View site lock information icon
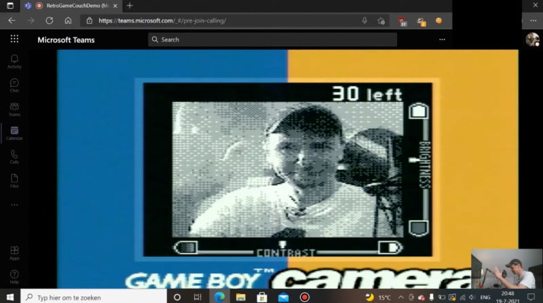The image size is (543, 303). 90,20
